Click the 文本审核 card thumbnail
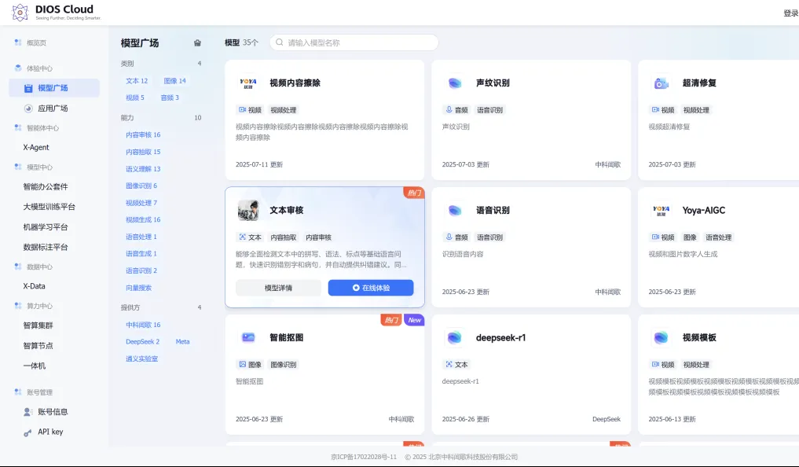The image size is (799, 467). [x=248, y=211]
